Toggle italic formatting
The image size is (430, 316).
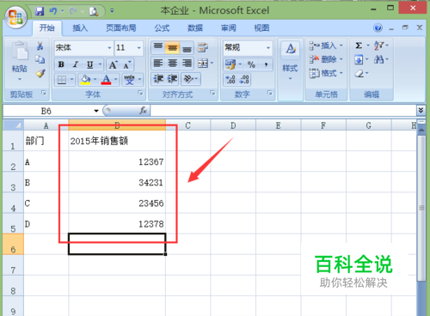(76, 64)
